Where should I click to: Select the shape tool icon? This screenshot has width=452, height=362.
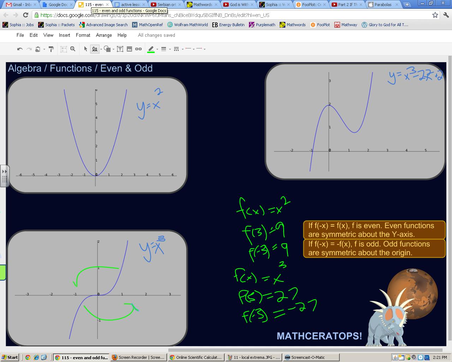[107, 49]
